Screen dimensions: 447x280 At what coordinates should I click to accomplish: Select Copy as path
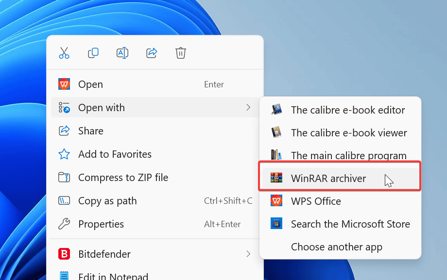(155, 201)
